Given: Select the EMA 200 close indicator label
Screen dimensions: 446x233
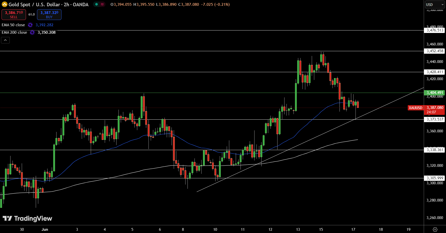Looking at the screenshot, I should pos(14,32).
